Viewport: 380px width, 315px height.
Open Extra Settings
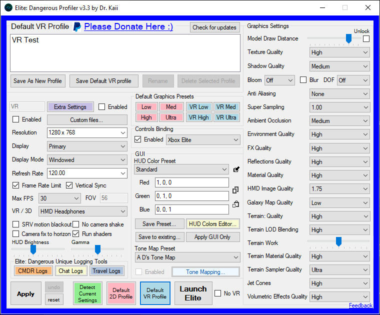(70, 107)
